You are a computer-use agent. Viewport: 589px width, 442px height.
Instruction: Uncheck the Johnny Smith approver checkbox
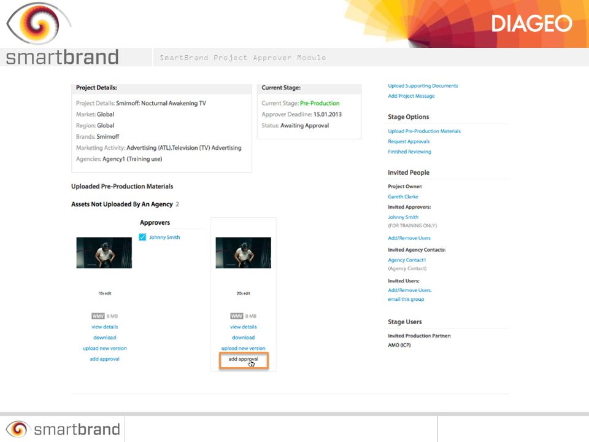(142, 237)
